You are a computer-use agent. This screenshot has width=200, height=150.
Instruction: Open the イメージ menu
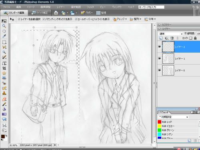31,7
